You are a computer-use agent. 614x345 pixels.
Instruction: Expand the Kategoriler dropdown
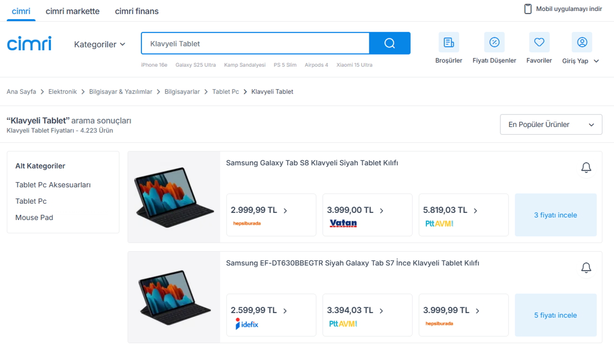click(x=100, y=44)
